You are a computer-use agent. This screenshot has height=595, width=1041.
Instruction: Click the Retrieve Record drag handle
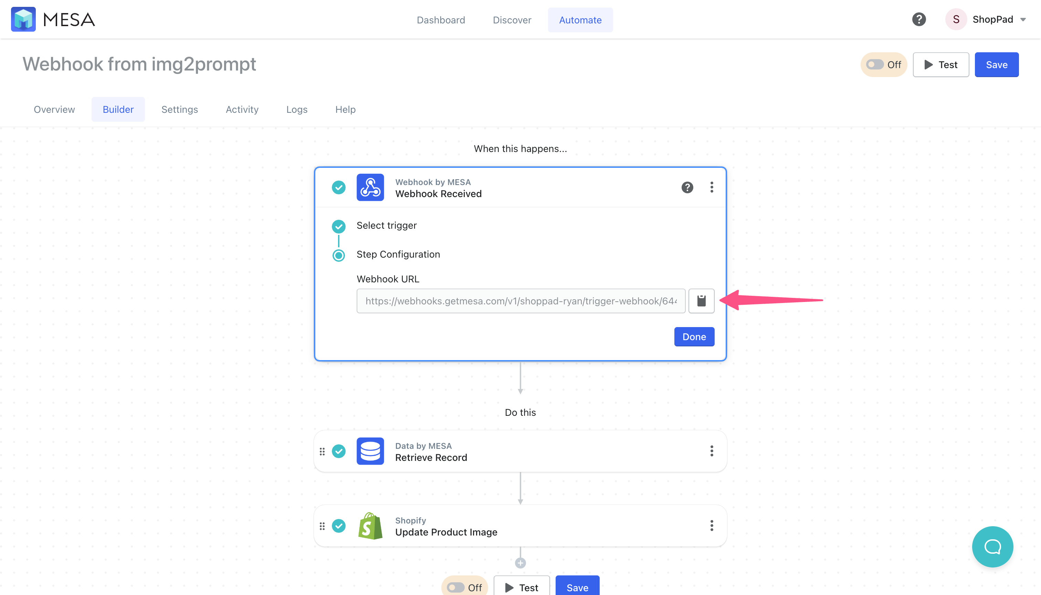[322, 451]
